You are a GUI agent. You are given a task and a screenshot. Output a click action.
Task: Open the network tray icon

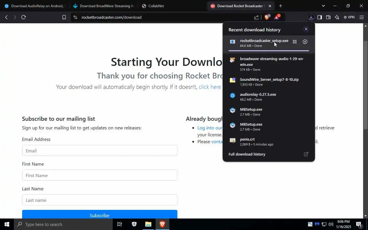pyautogui.click(x=324, y=224)
